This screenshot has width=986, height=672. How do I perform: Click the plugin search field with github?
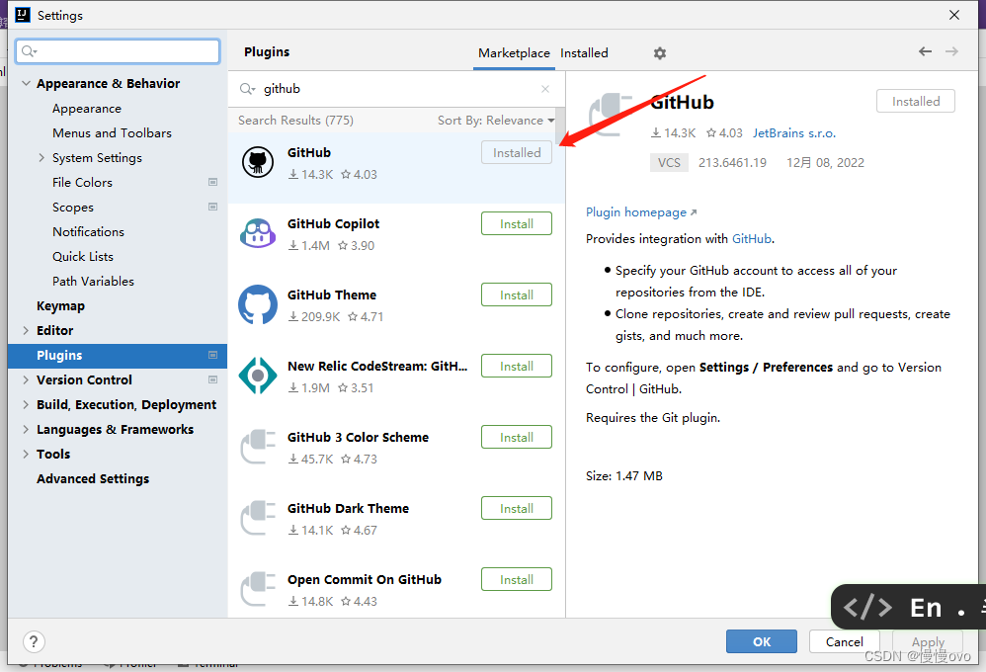396,89
